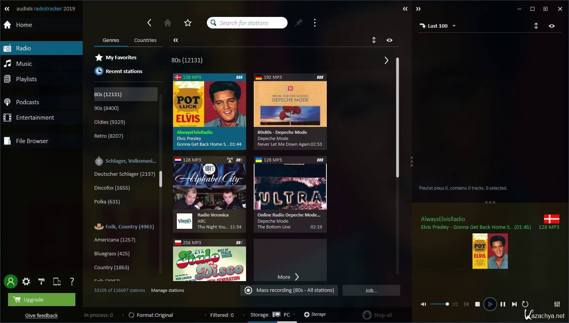Expand the 80s category with right chevron
This screenshot has width=569, height=323.
pos(386,60)
